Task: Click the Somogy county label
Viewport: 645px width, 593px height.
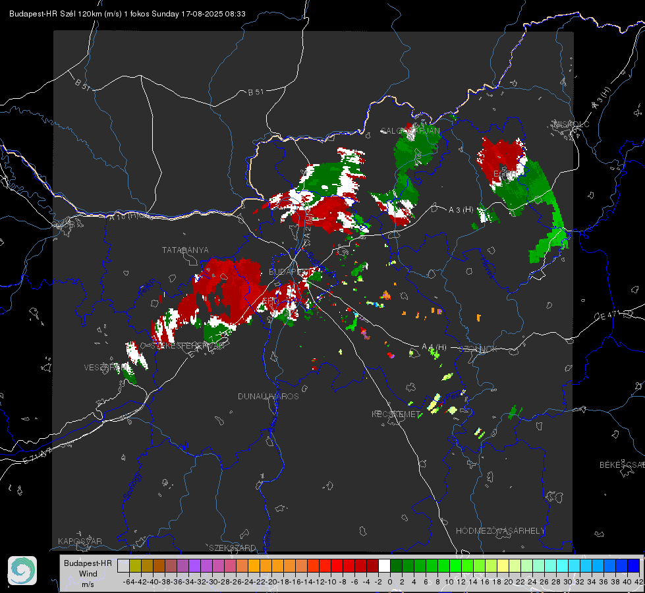Action: click(x=133, y=486)
